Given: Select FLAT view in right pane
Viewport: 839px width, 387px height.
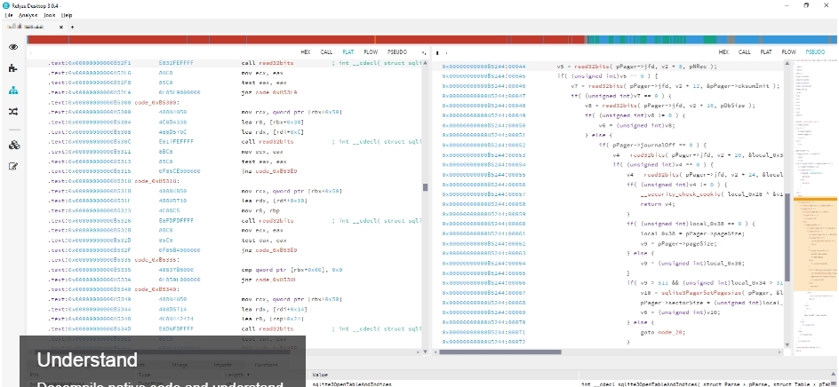Looking at the screenshot, I should pyautogui.click(x=764, y=52).
